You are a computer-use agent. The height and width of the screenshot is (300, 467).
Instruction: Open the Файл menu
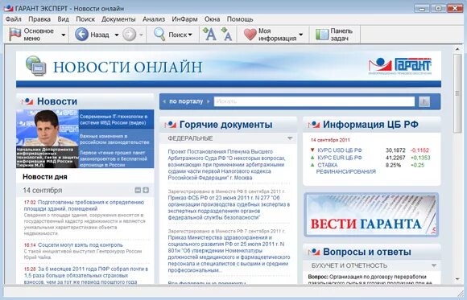tap(14, 19)
